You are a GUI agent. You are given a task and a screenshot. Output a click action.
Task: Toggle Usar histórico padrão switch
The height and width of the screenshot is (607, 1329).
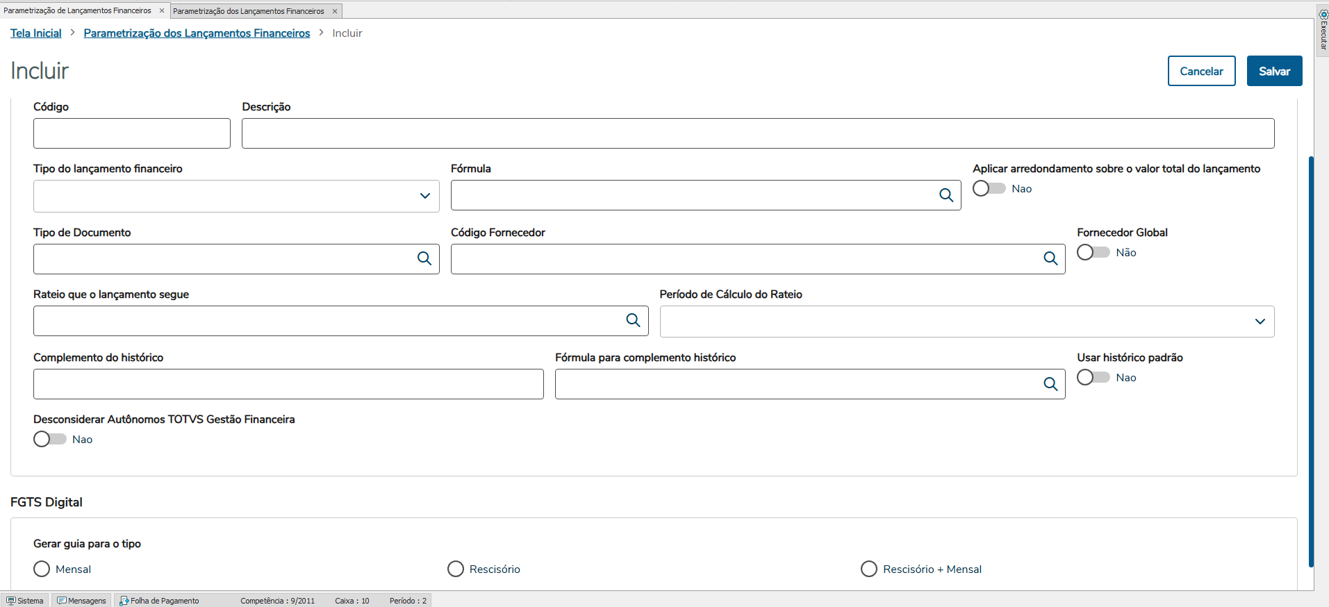click(1093, 377)
